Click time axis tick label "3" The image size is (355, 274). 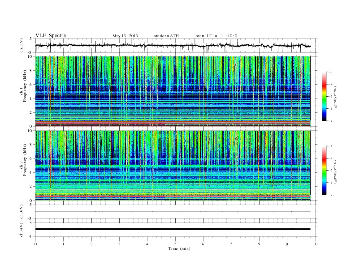click(x=119, y=244)
